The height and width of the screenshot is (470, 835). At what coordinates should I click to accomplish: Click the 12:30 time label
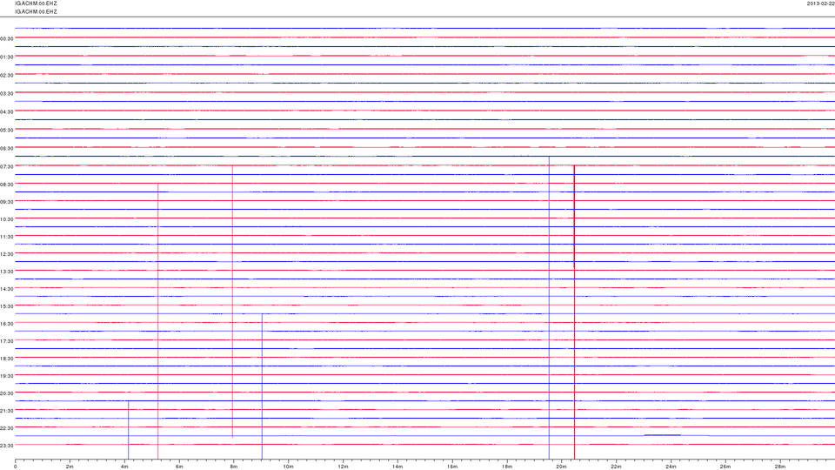7,254
